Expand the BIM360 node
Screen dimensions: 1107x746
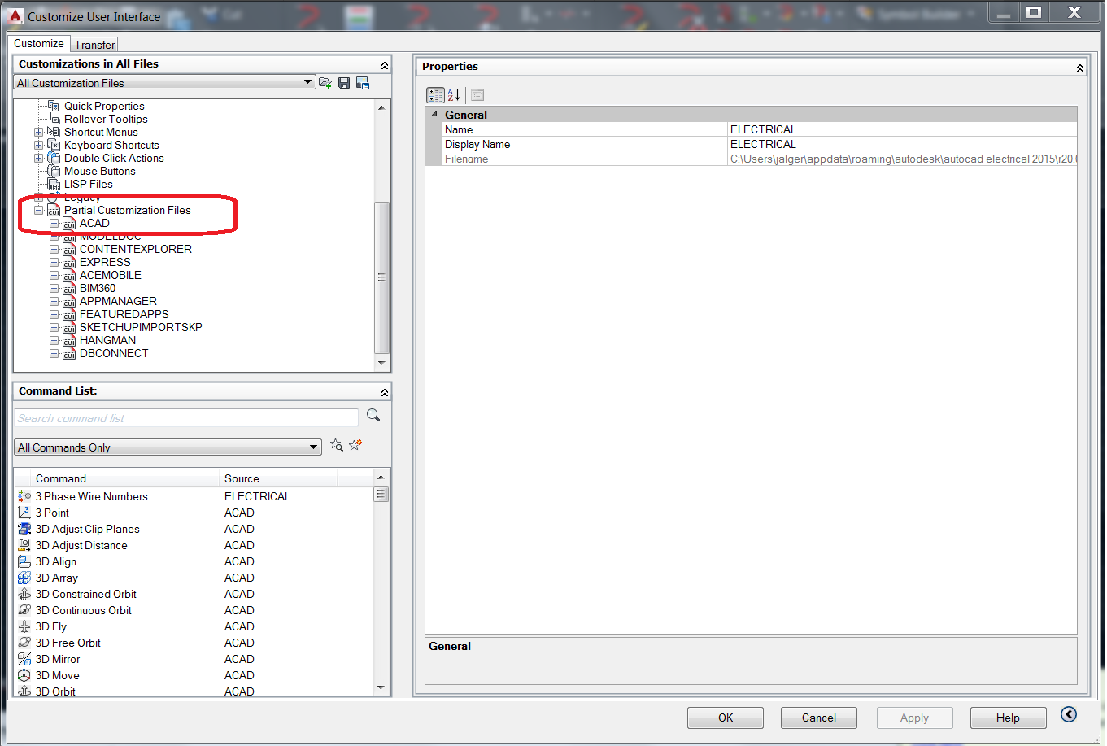[54, 288]
